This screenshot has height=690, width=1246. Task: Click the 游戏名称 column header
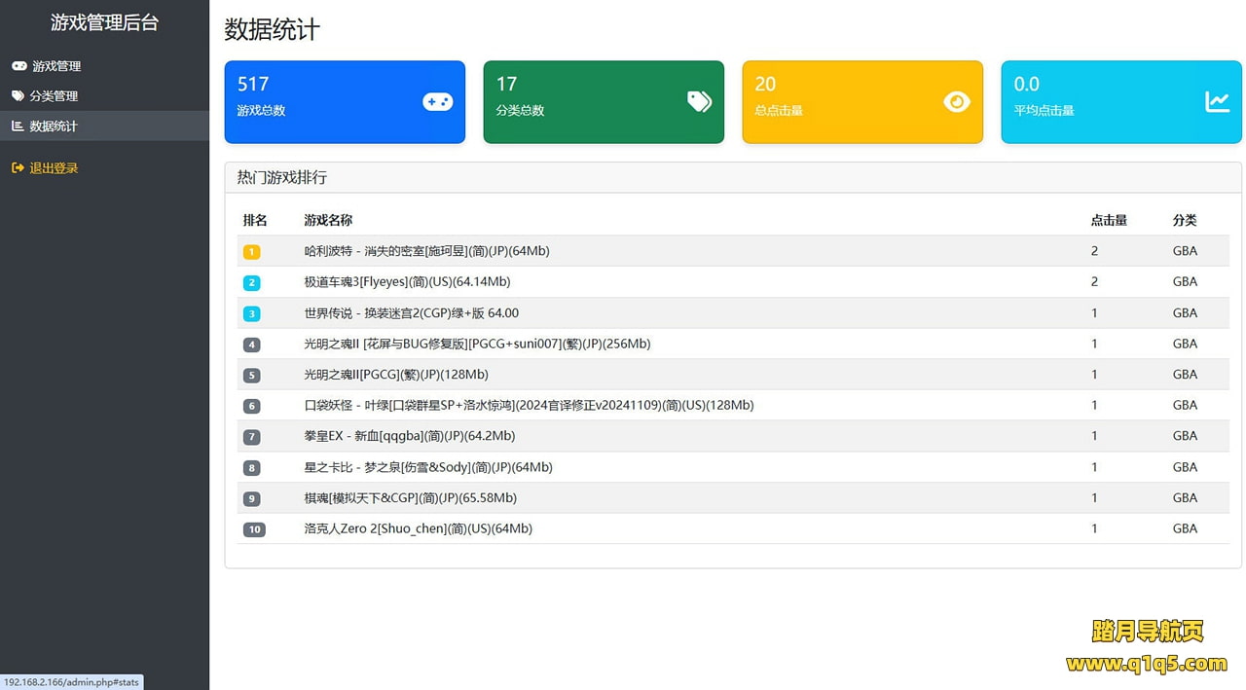328,221
